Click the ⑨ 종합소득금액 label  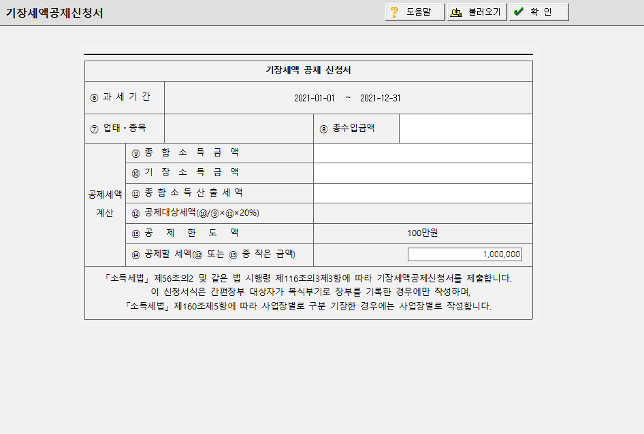click(x=184, y=153)
